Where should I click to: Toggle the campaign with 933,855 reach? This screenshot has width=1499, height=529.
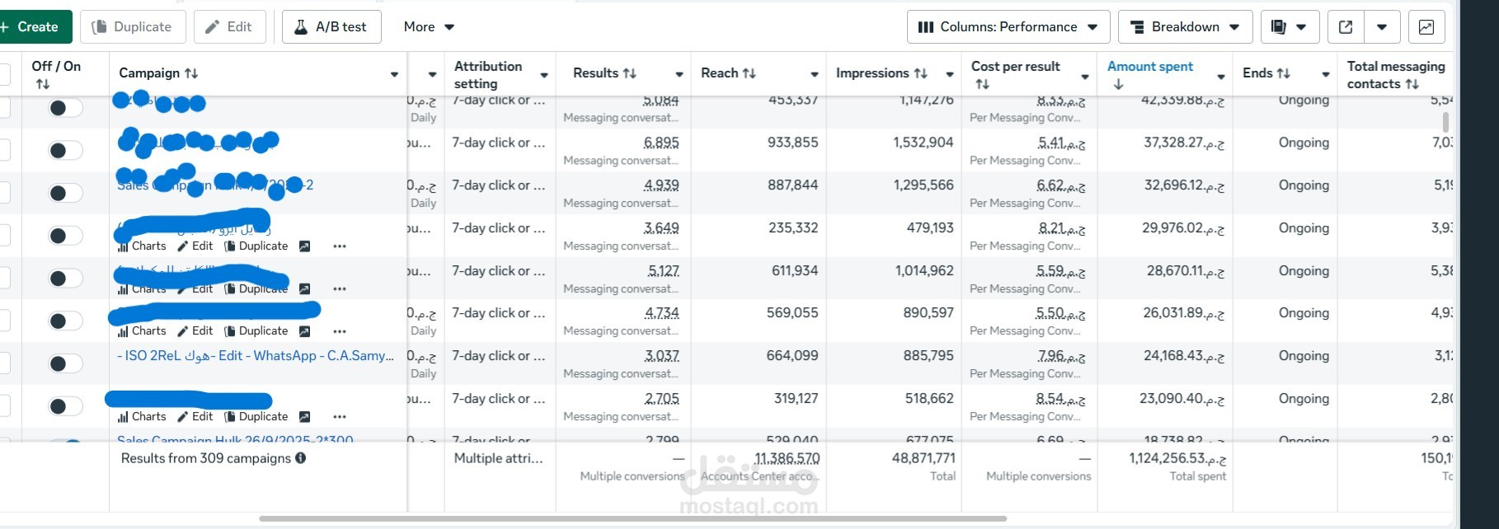tap(65, 150)
